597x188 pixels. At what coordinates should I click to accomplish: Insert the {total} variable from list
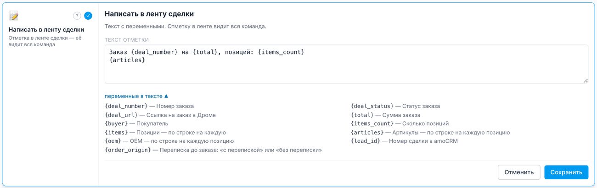tap(362, 115)
